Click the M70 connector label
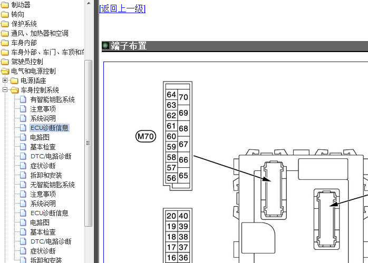 (x=146, y=136)
